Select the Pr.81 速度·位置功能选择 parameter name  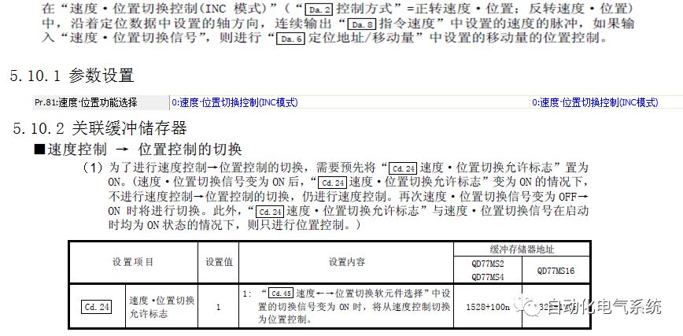point(86,102)
